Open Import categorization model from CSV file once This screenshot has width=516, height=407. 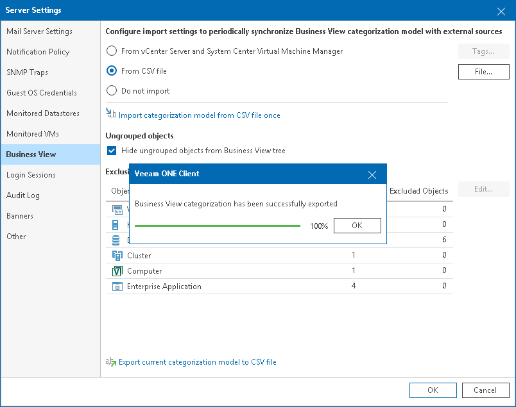198,115
